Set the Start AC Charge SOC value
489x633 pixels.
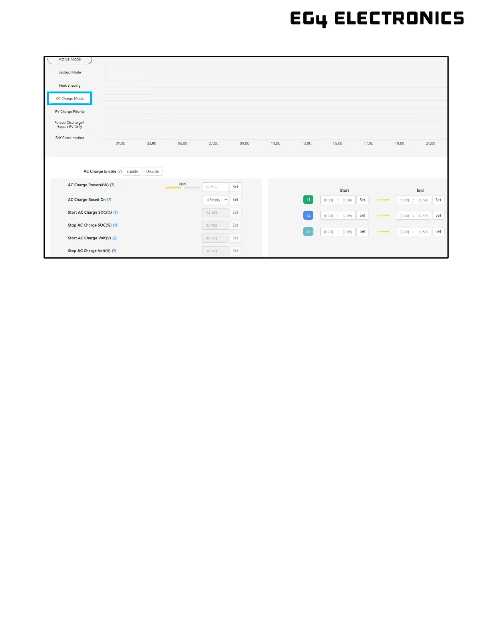pyautogui.click(x=235, y=213)
